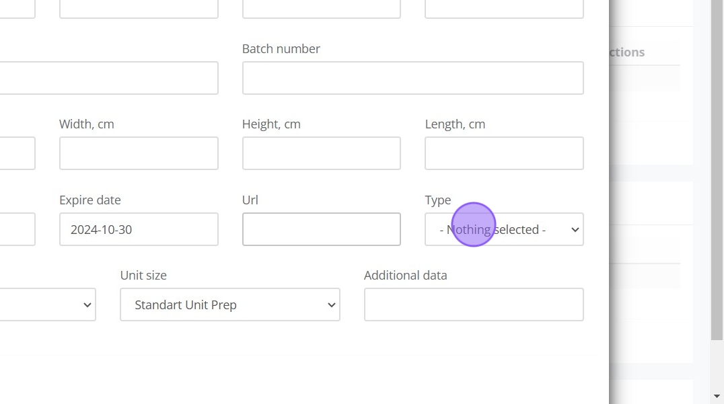Click the chevron arrow in Unit size select
The width and height of the screenshot is (724, 404).
[331, 305]
